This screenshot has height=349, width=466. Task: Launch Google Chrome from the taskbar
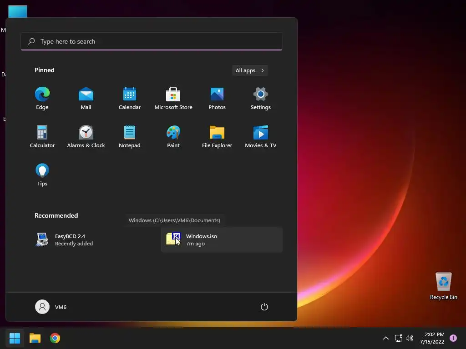[x=55, y=338]
